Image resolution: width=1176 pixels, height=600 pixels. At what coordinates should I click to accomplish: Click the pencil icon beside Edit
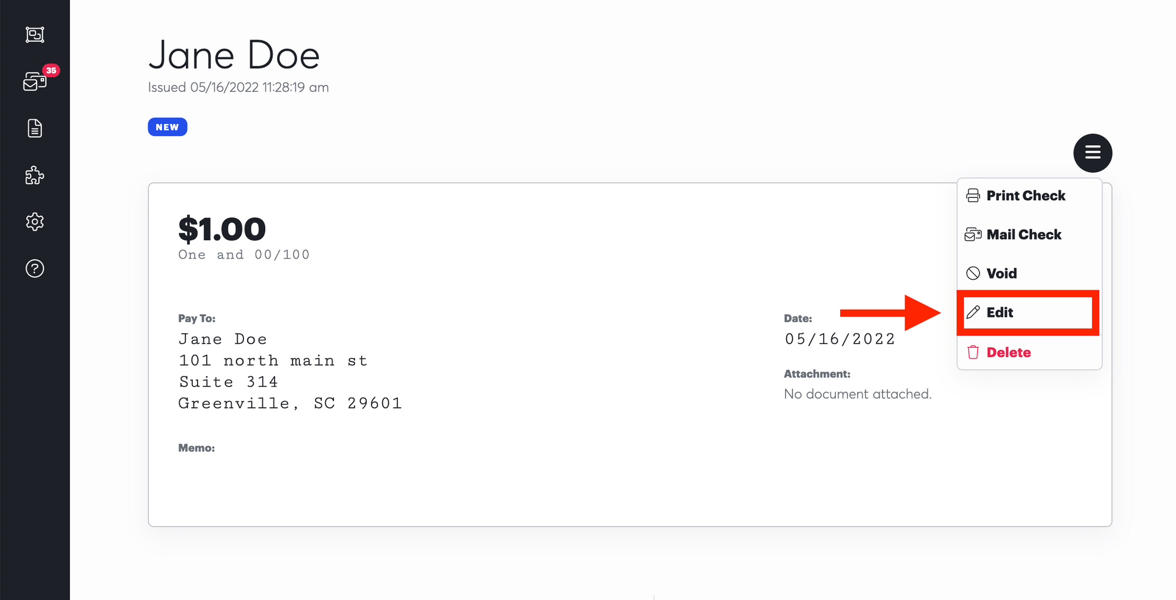[973, 312]
